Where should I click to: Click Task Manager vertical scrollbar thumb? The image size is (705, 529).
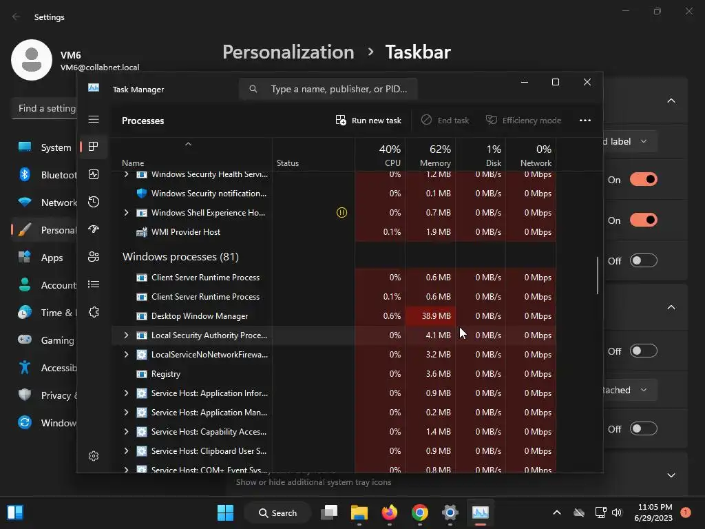[597, 276]
